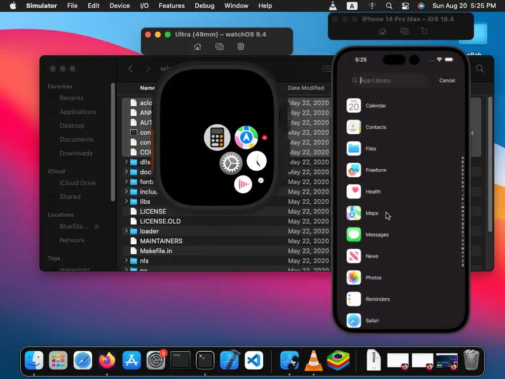This screenshot has height=379, width=505.
Task: Rotate device in iPhone simulator toolbar
Action: (424, 31)
